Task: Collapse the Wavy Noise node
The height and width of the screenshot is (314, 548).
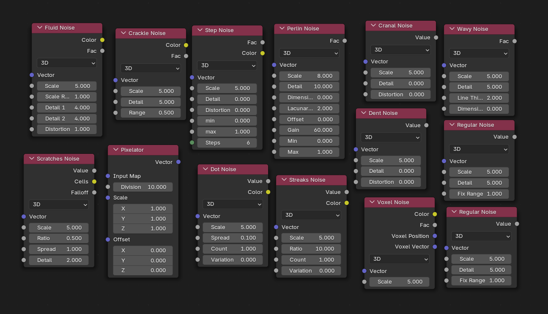Action: (x=452, y=29)
